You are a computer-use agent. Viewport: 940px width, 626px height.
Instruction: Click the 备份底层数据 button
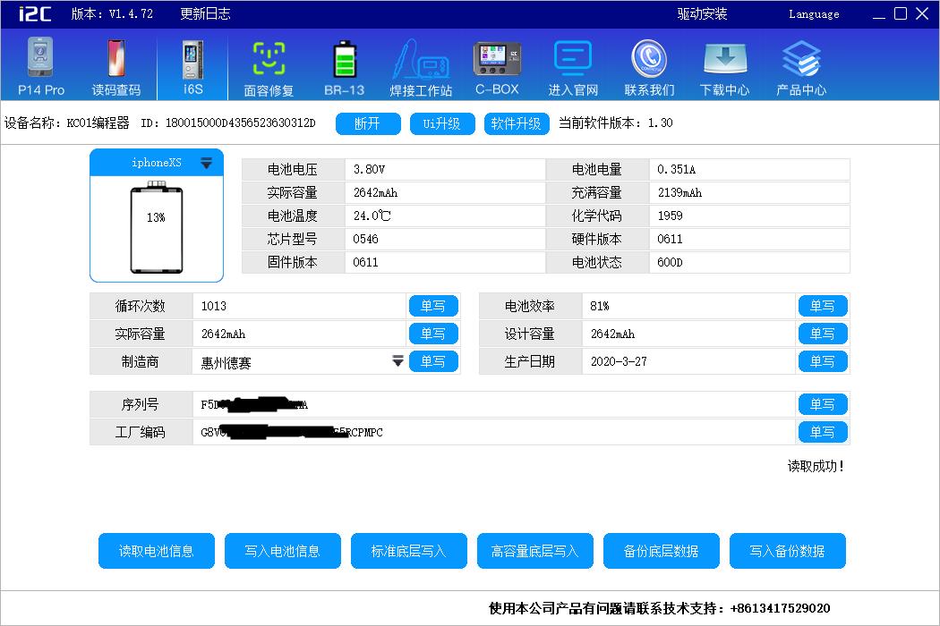[662, 551]
